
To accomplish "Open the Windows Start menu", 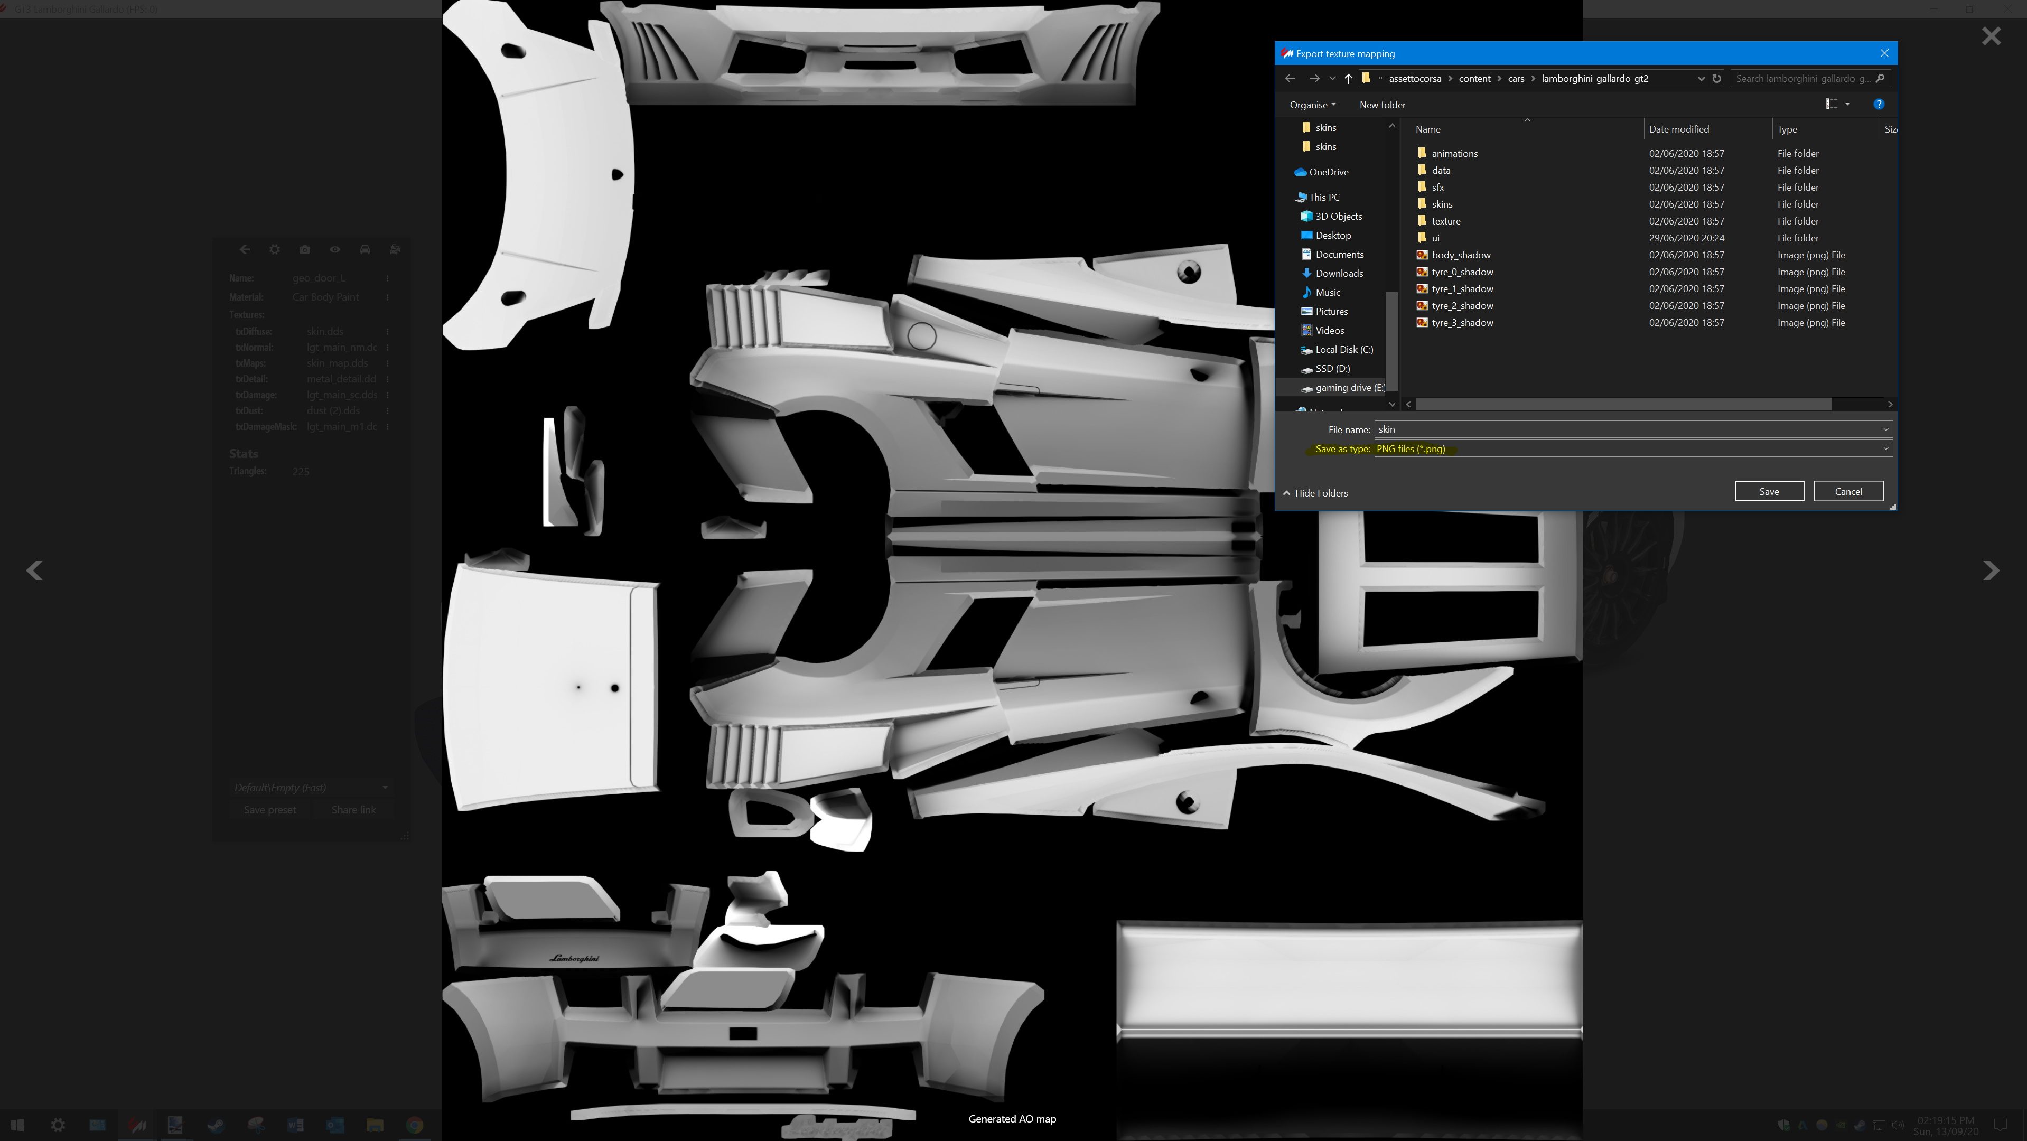I will [x=17, y=1125].
